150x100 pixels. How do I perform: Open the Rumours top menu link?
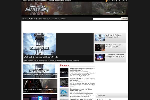coord(68,1)
